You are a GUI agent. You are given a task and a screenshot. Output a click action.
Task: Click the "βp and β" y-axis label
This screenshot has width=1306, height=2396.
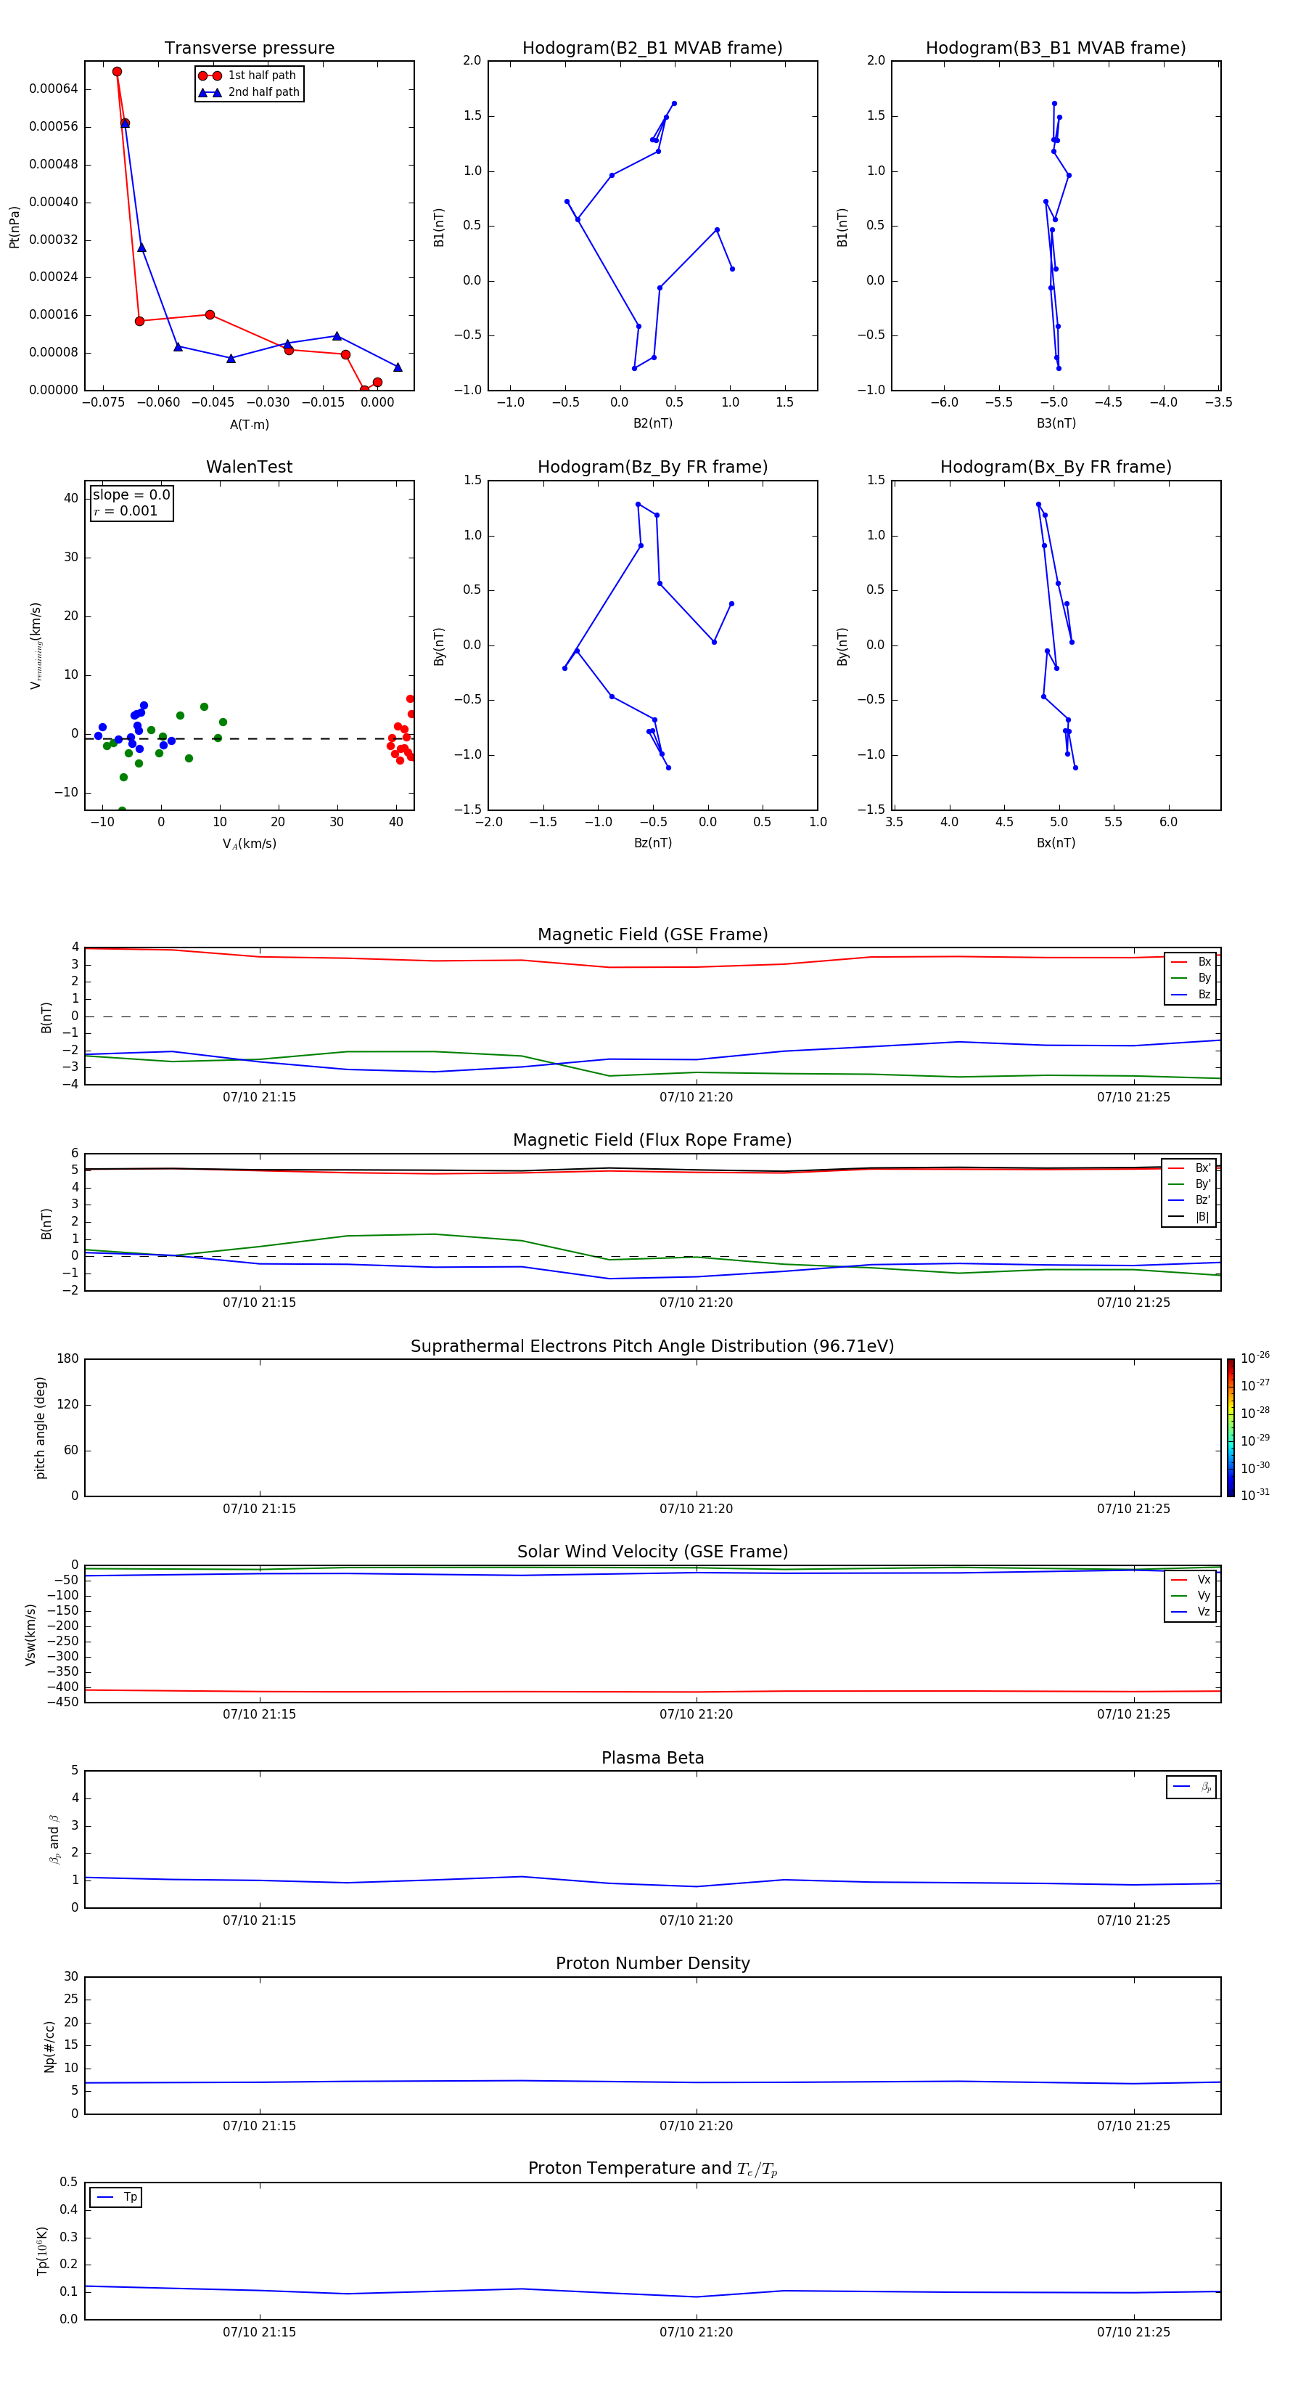pos(54,1839)
